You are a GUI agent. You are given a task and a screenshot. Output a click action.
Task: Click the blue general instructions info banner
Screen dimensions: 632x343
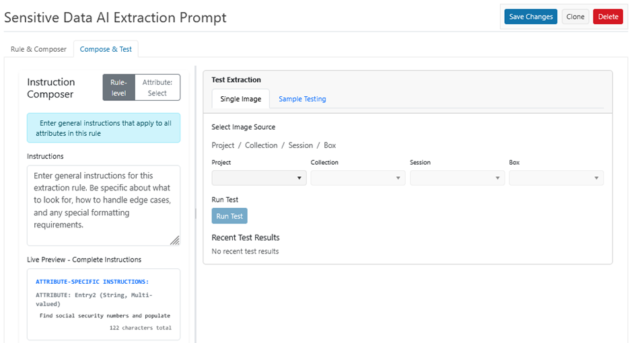pos(103,128)
